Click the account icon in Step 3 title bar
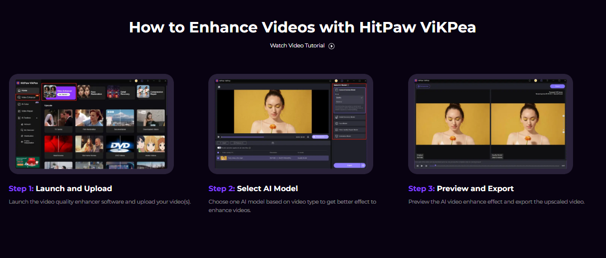The image size is (606, 258). coord(542,80)
